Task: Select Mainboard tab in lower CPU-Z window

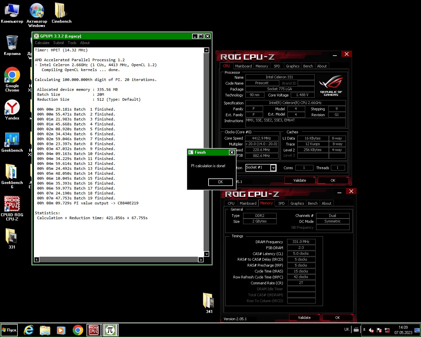Action: tap(248, 203)
